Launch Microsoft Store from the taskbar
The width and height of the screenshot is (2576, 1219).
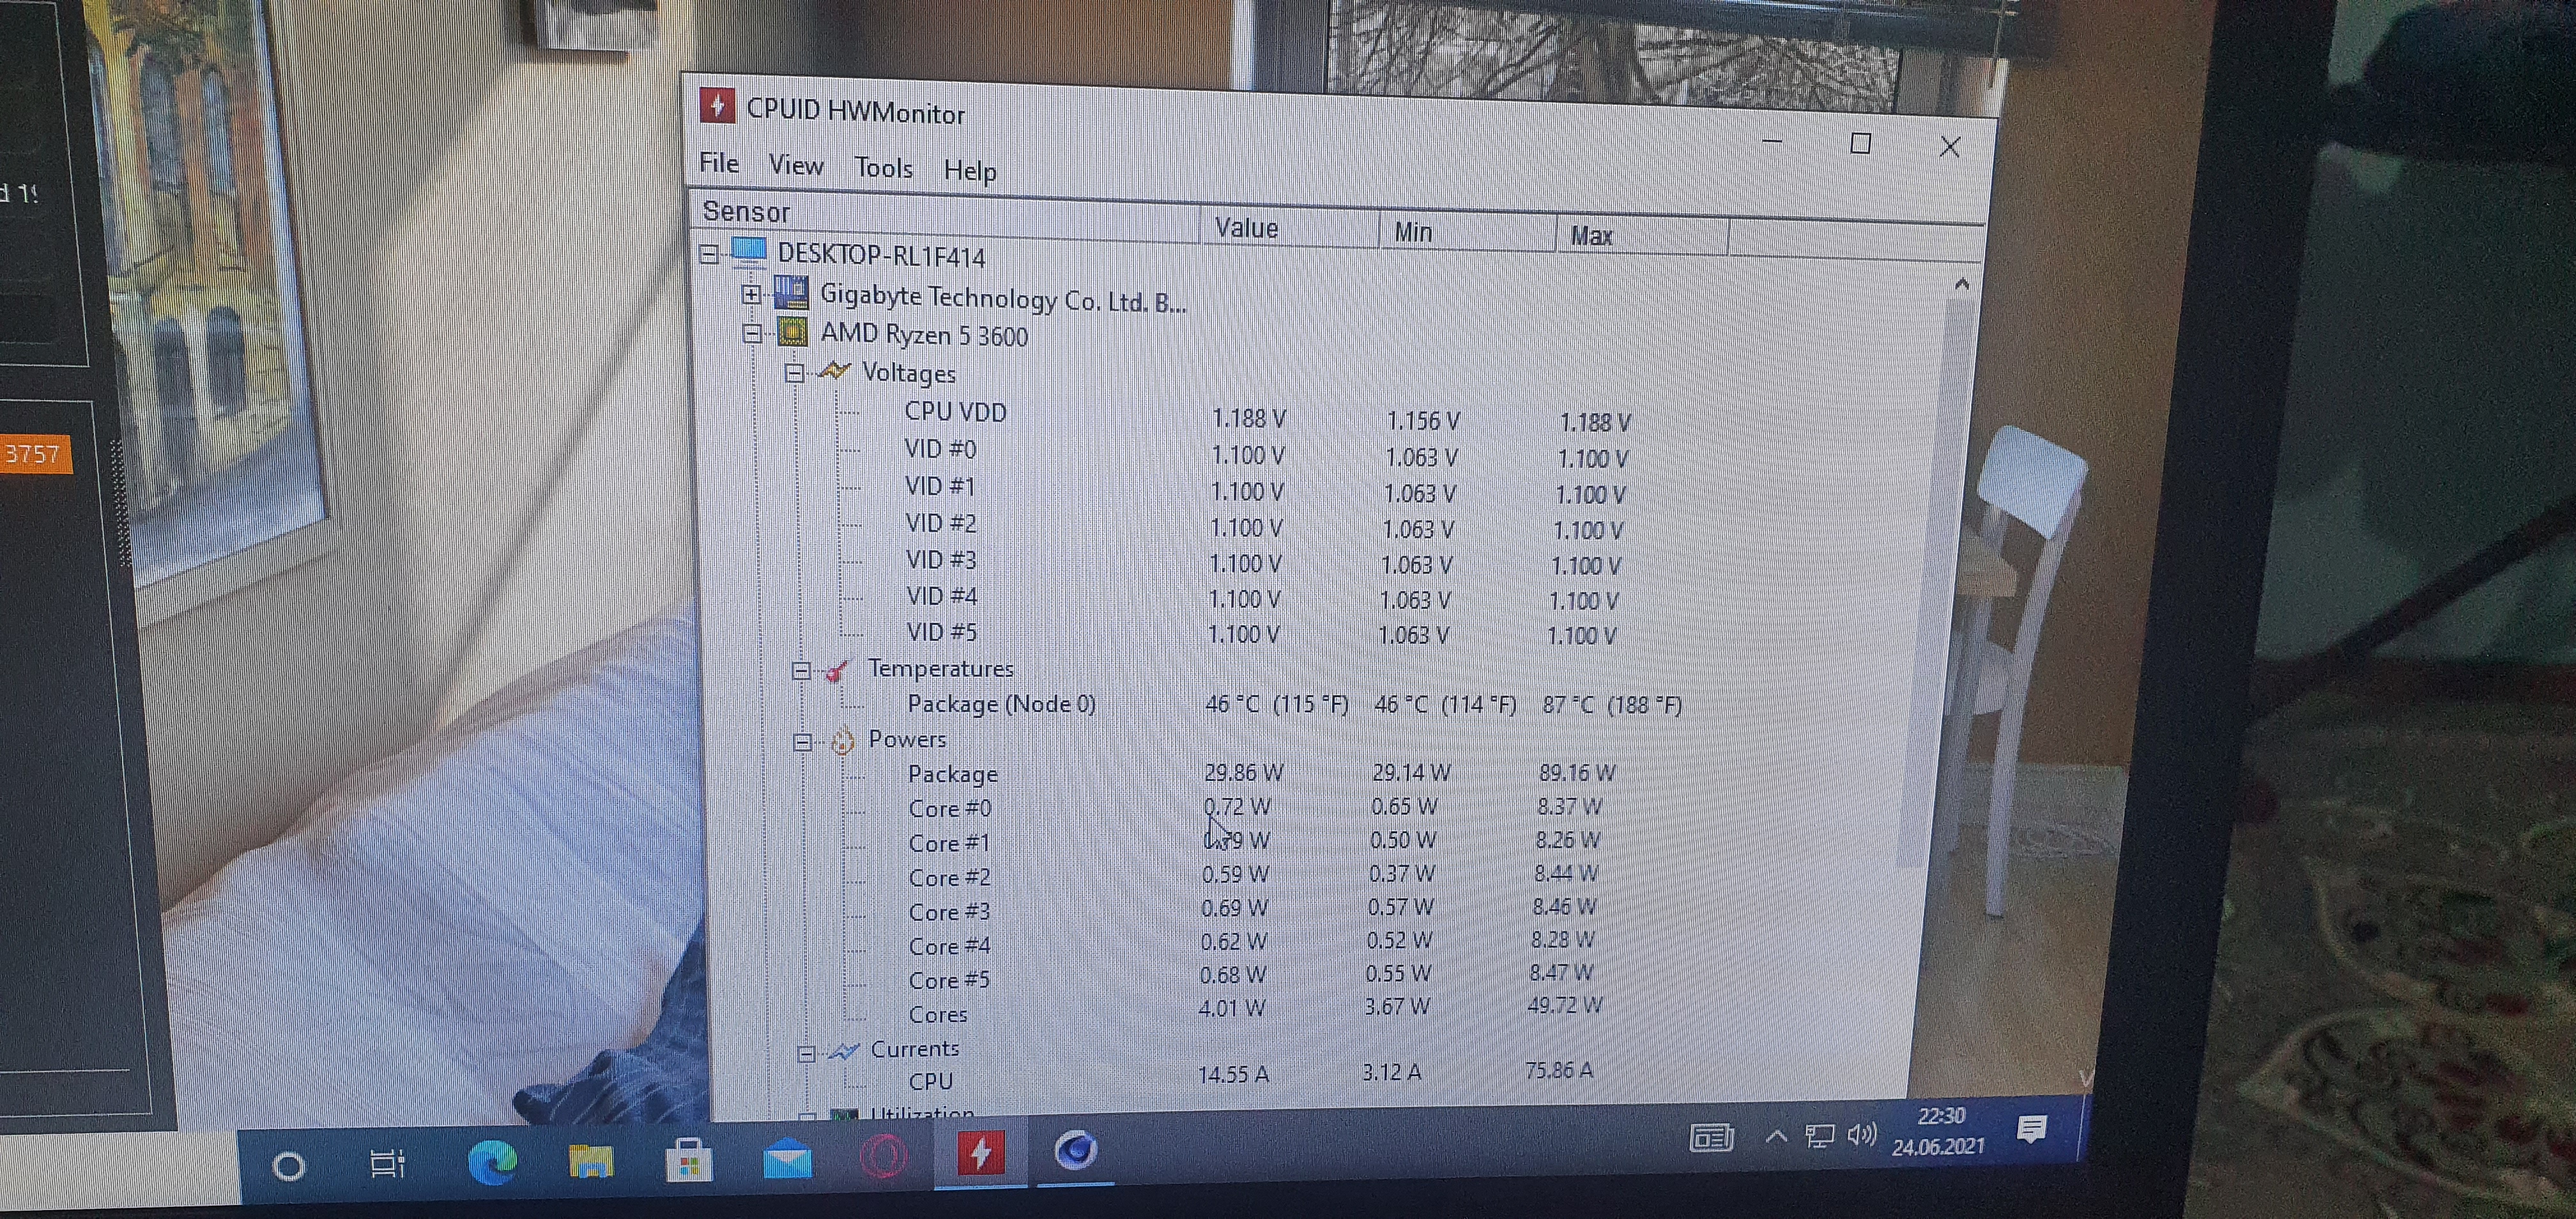coord(689,1161)
